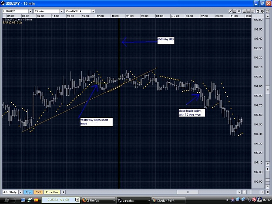272x204 pixels.
Task: Zoom out horizontally with the minus button
Action: pyautogui.click(x=245, y=192)
